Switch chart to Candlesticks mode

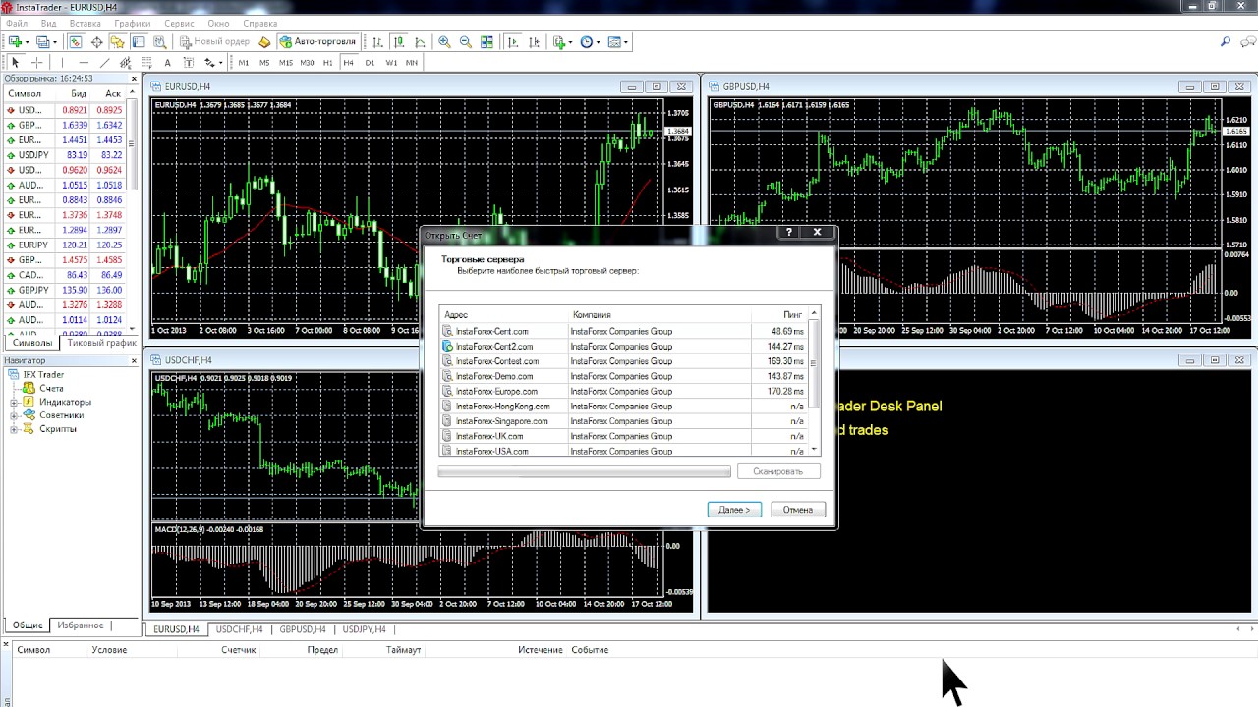point(399,42)
